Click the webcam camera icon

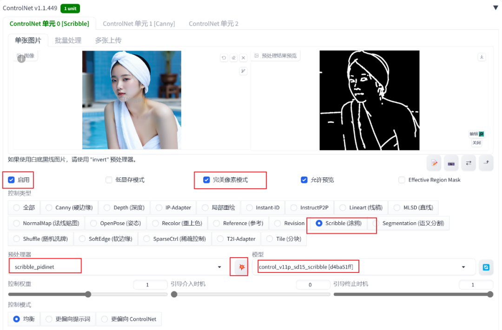(x=451, y=163)
